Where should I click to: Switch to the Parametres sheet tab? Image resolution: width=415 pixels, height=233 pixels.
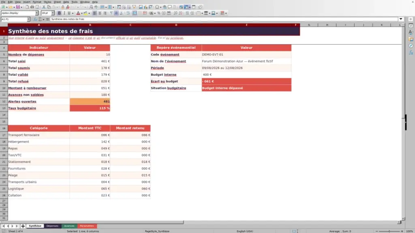coord(87,226)
